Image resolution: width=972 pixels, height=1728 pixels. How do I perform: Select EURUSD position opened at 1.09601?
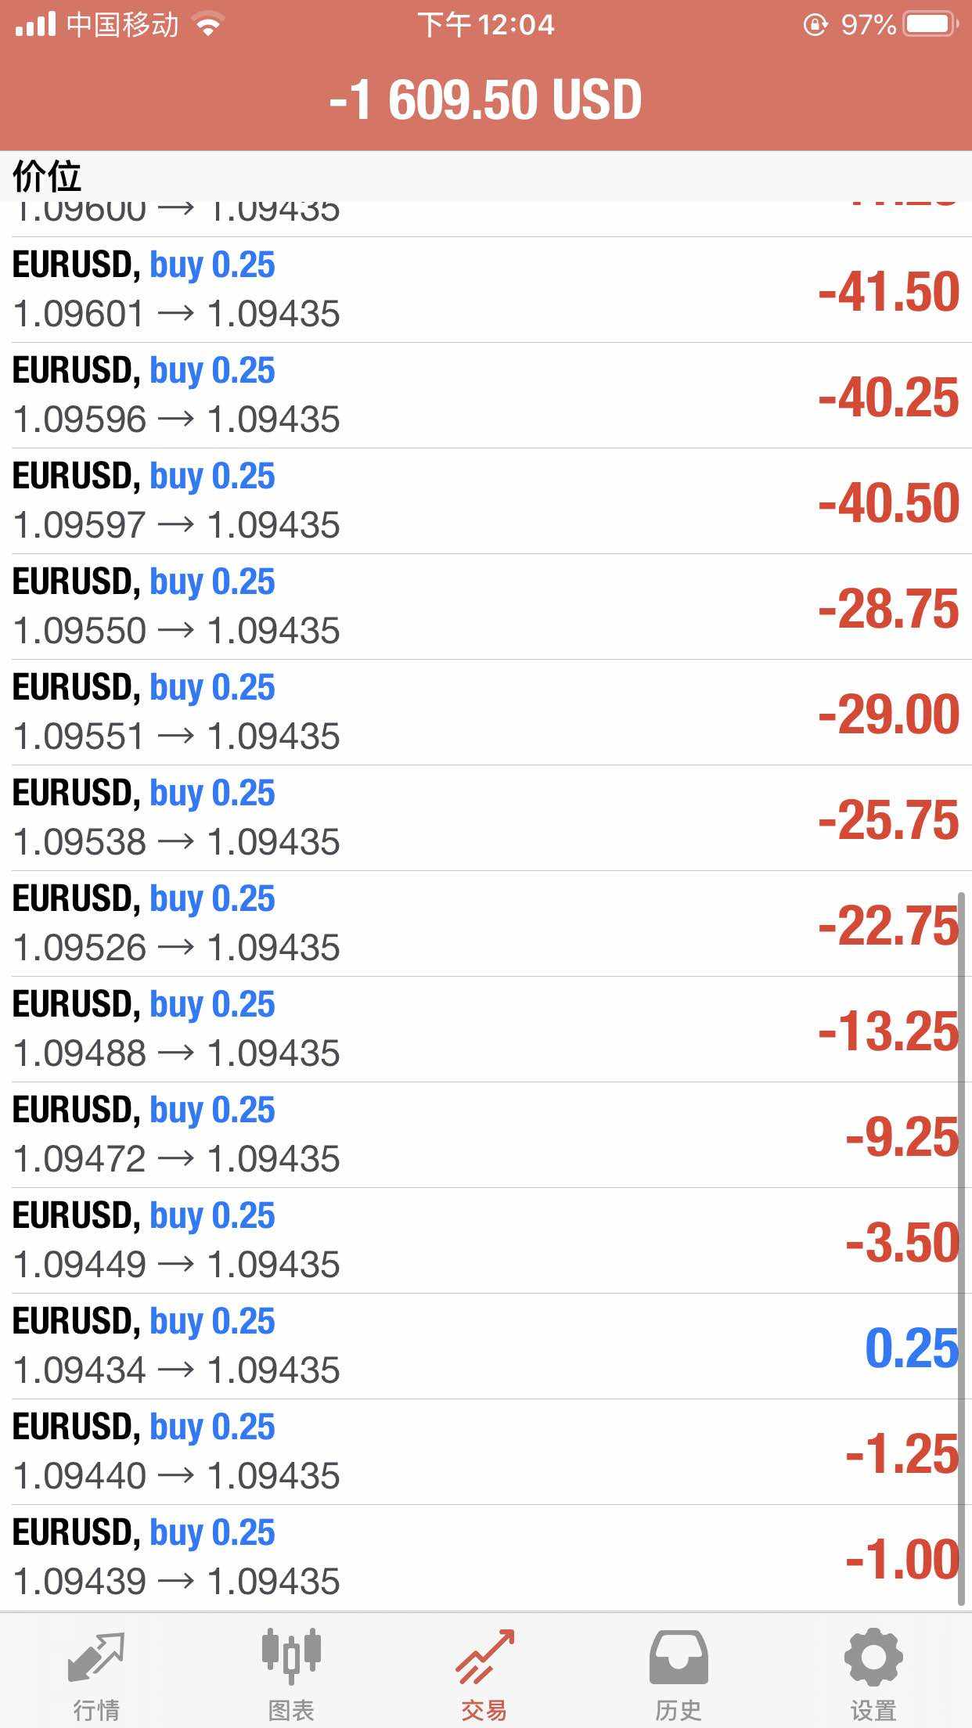click(x=485, y=290)
